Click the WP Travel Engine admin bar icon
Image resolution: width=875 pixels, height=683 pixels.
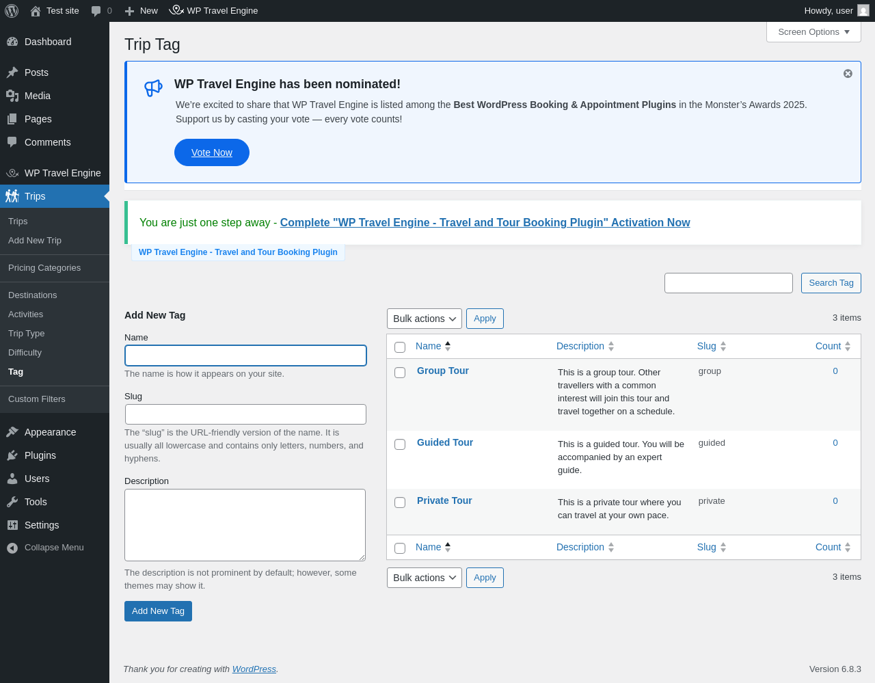176,10
